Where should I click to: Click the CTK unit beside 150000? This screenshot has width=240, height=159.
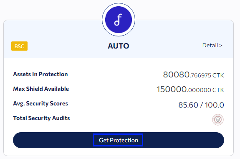coord(218,90)
